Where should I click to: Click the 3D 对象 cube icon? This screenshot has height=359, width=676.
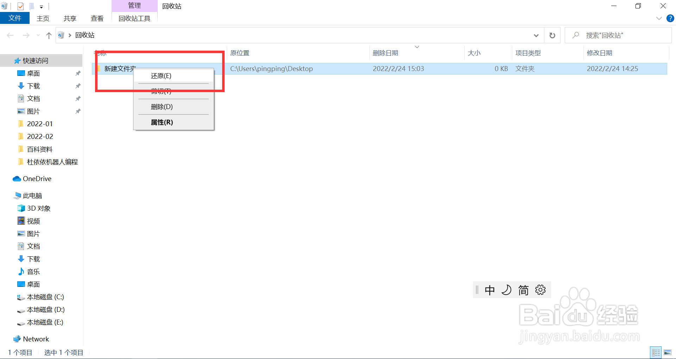coord(21,209)
